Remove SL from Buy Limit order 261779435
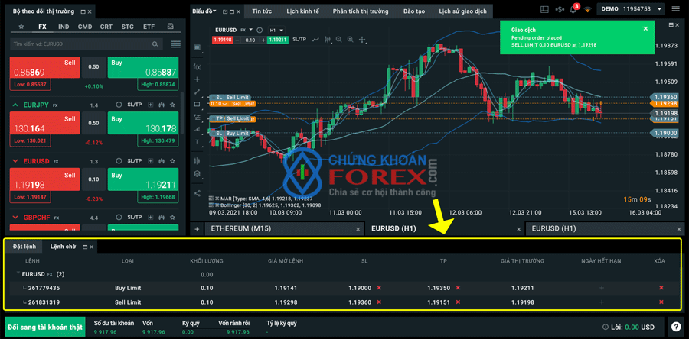 coord(379,288)
